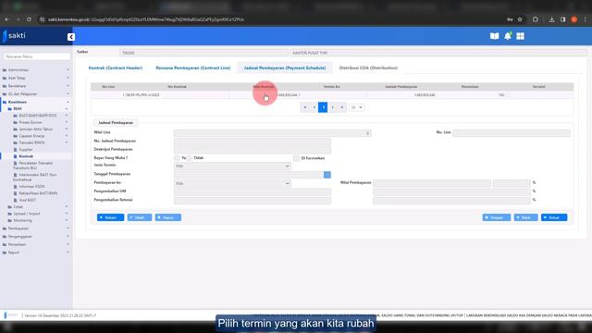Screen dimensions: 592x333
Task: Go to the first page of the table
Action: pos(305,107)
